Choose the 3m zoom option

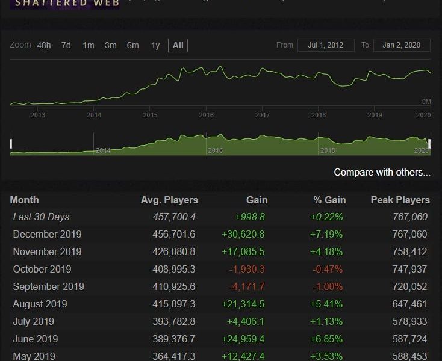coord(111,45)
